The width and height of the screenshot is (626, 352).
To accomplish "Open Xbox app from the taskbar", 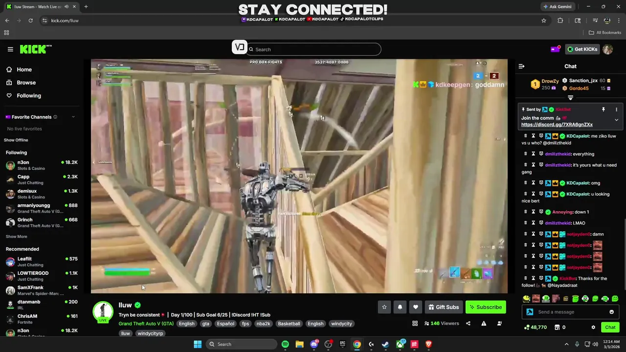I will coord(400,344).
